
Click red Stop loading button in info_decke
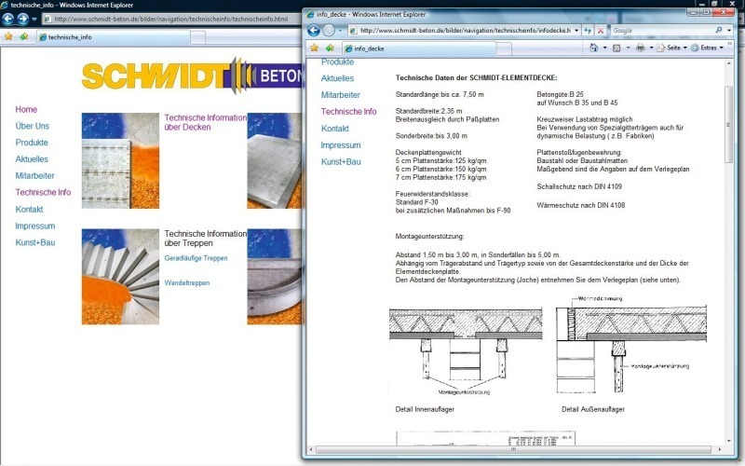(x=601, y=31)
